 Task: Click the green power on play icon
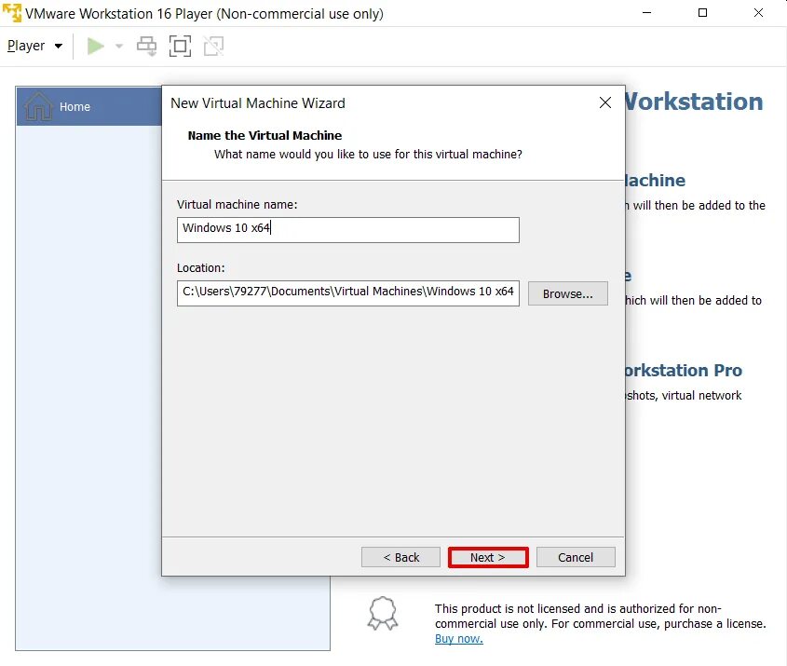(x=95, y=47)
